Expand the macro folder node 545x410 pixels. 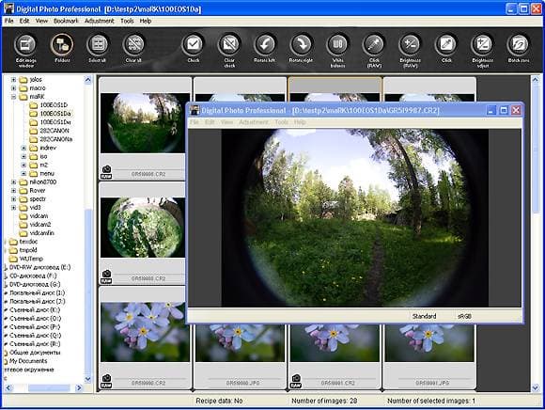click(x=13, y=88)
